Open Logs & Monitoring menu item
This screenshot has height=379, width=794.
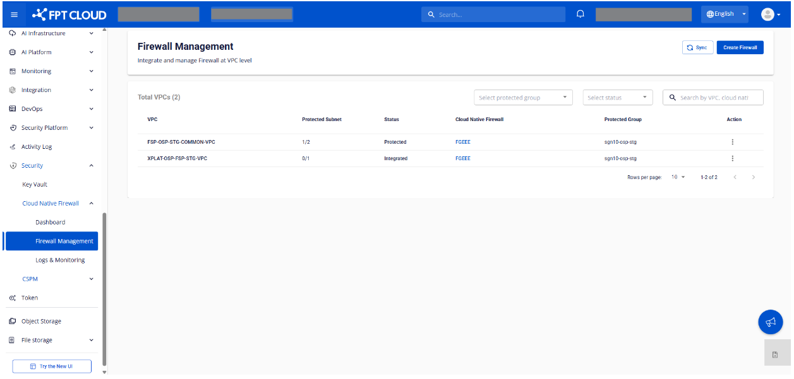pyautogui.click(x=60, y=260)
